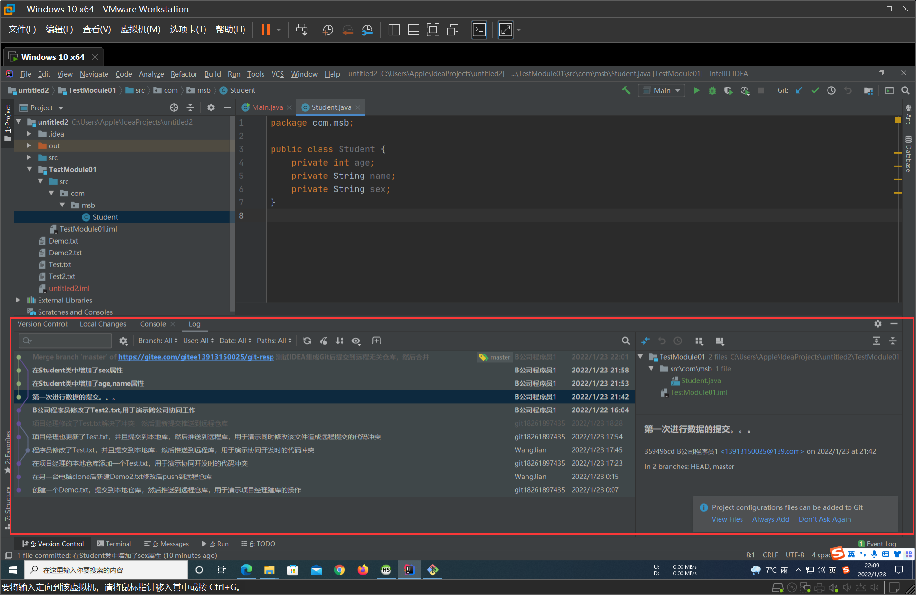Click the Group By icon in the changes pane
Viewport: 916px width, 595px height.
point(699,341)
